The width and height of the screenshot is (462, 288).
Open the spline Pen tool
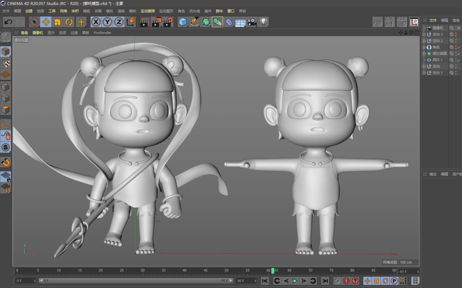194,22
